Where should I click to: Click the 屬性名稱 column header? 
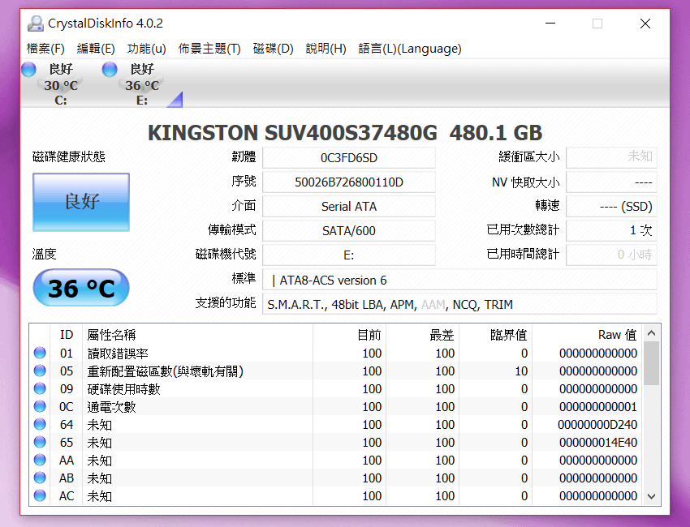[197, 335]
